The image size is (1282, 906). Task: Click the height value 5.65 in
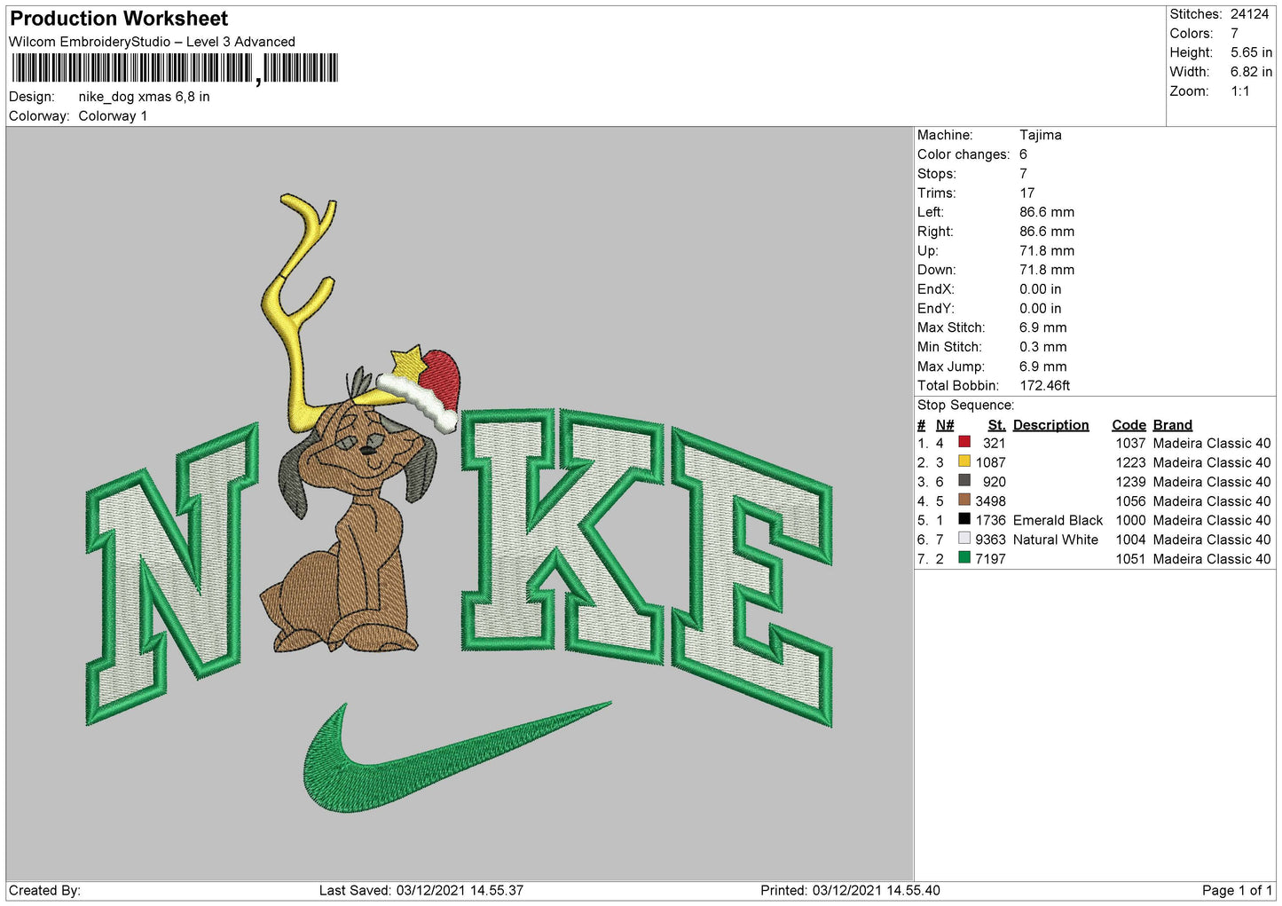(x=1251, y=52)
